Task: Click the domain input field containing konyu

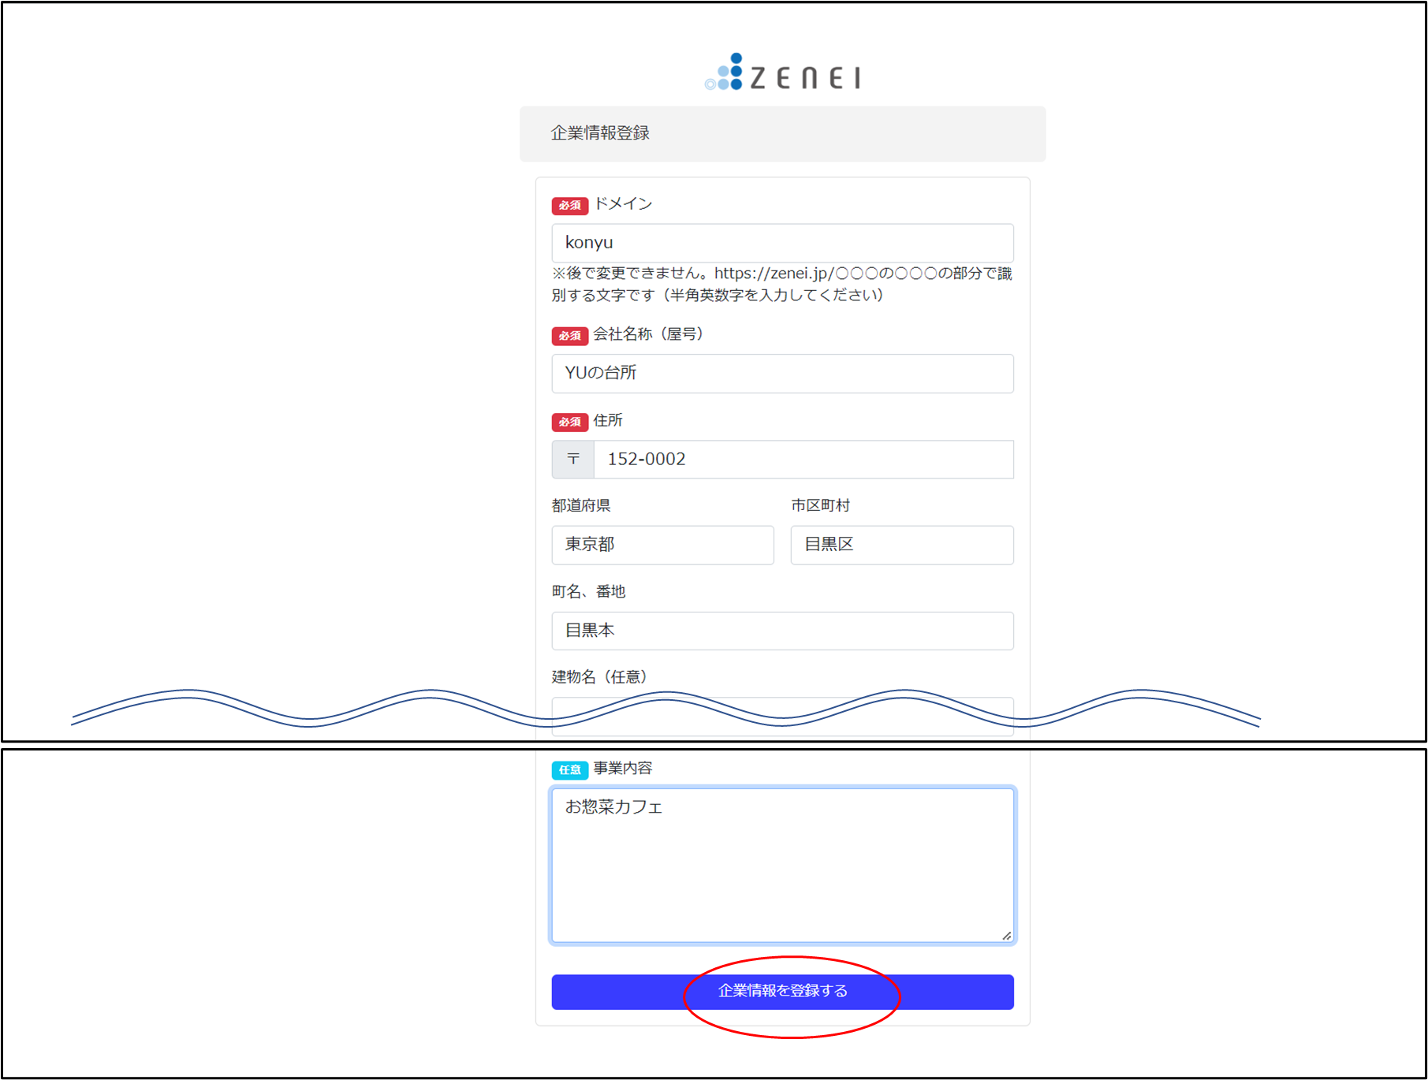Action: tap(782, 243)
